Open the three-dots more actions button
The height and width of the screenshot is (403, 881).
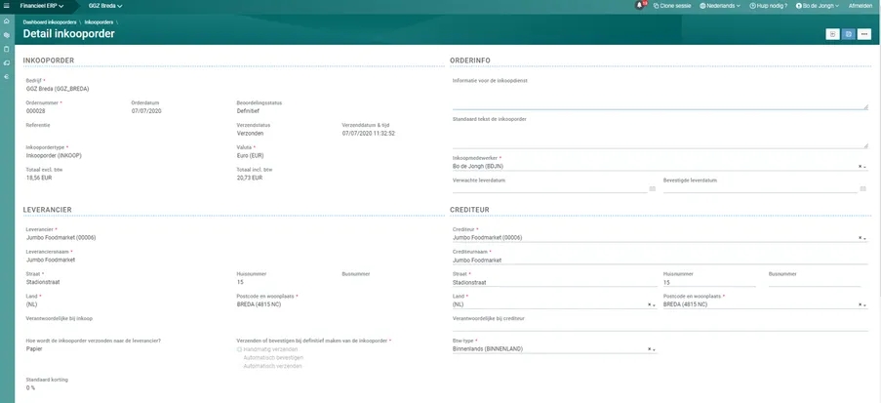[x=864, y=34]
